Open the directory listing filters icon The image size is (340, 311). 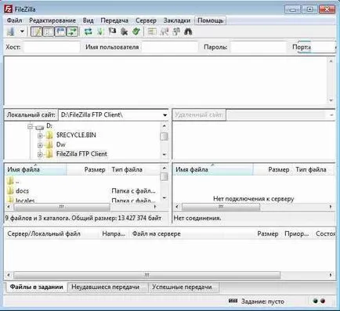(152, 31)
